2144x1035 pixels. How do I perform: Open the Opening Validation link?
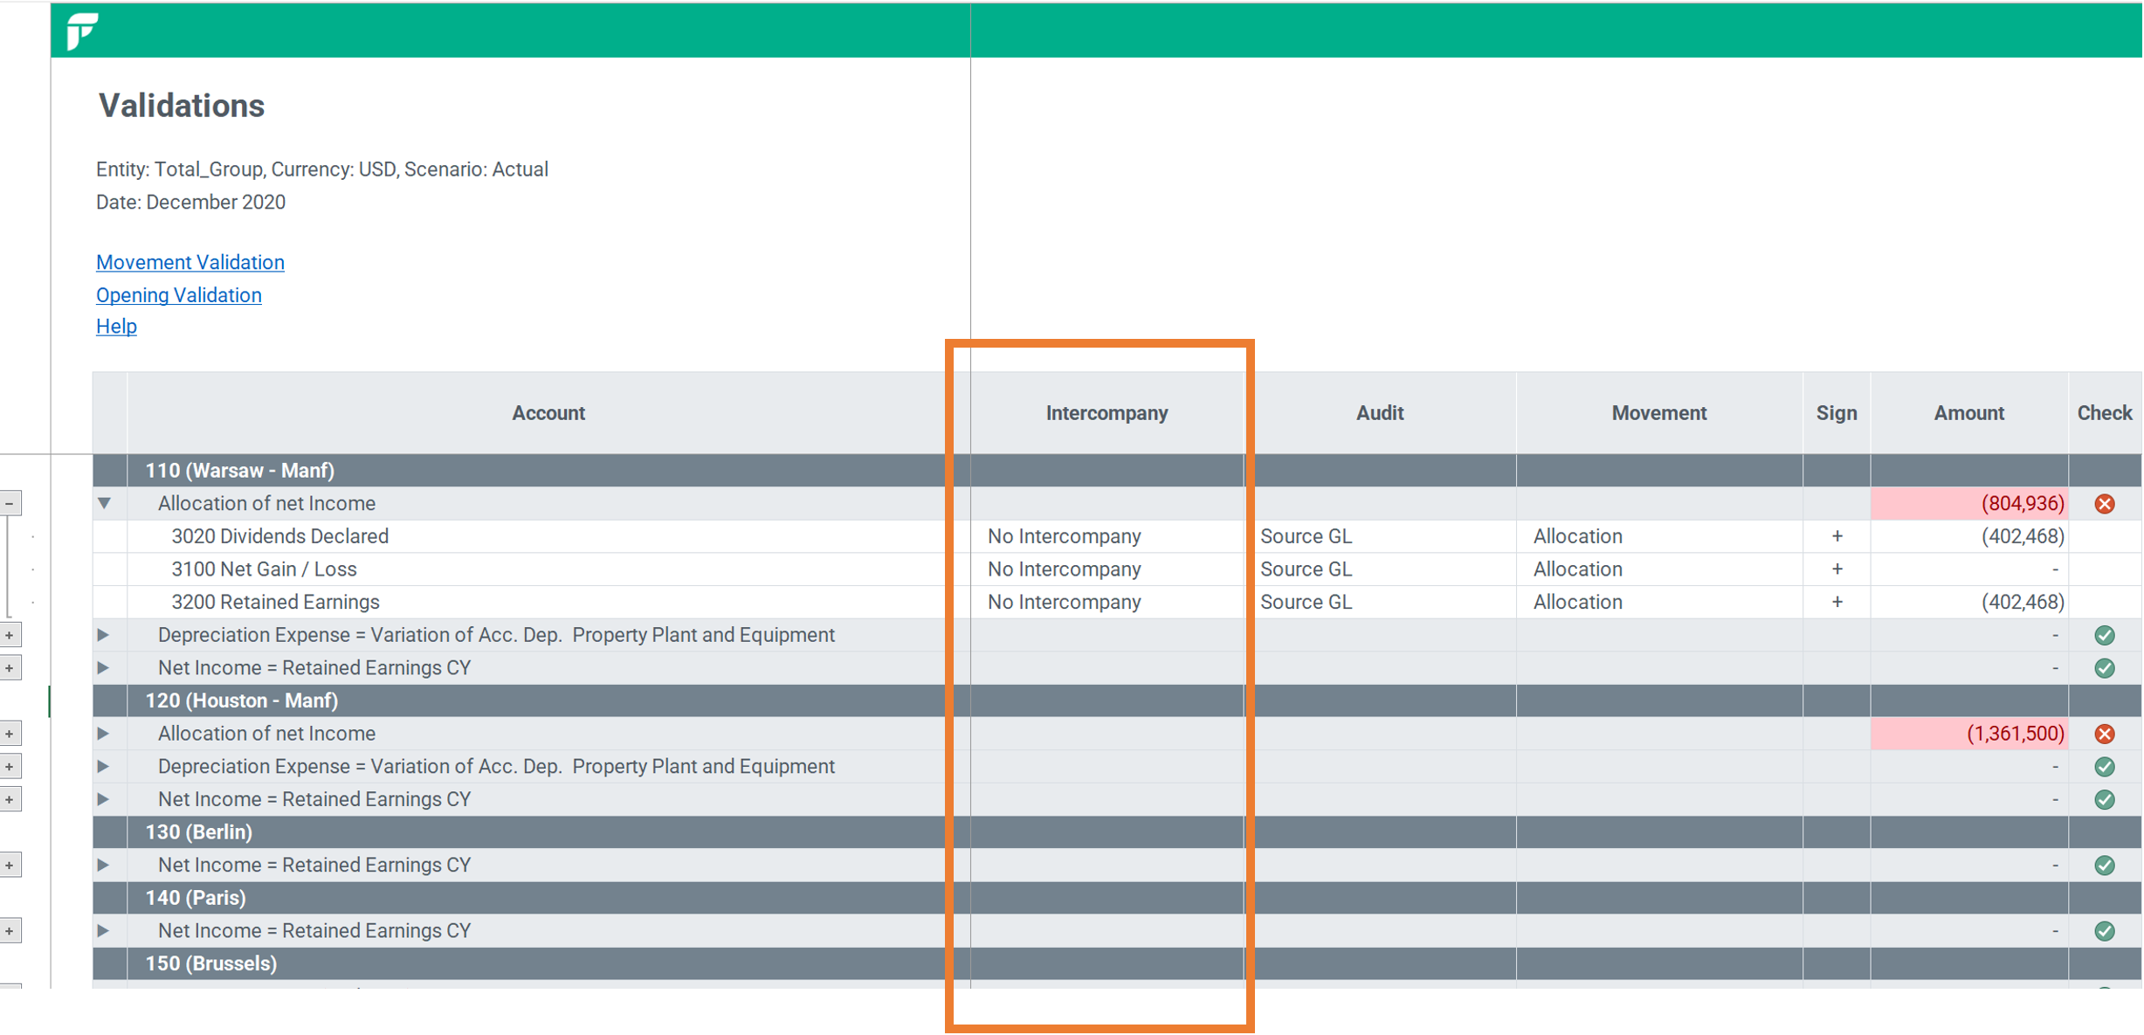(x=179, y=295)
